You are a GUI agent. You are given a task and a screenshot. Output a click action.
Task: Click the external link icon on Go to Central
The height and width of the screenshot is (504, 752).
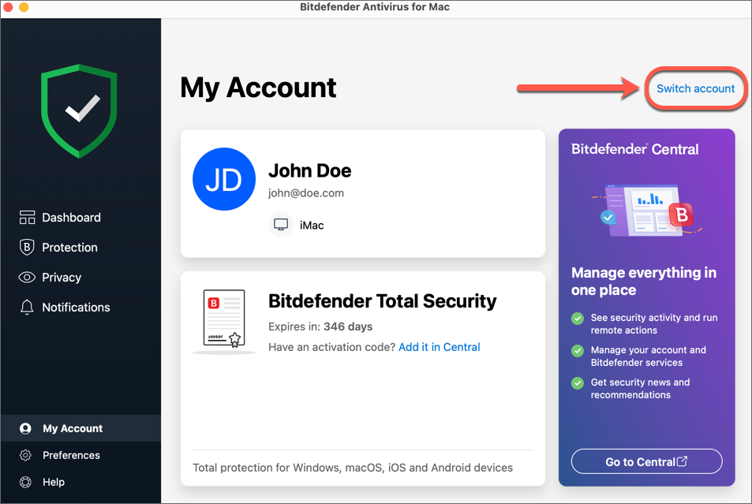tap(682, 461)
